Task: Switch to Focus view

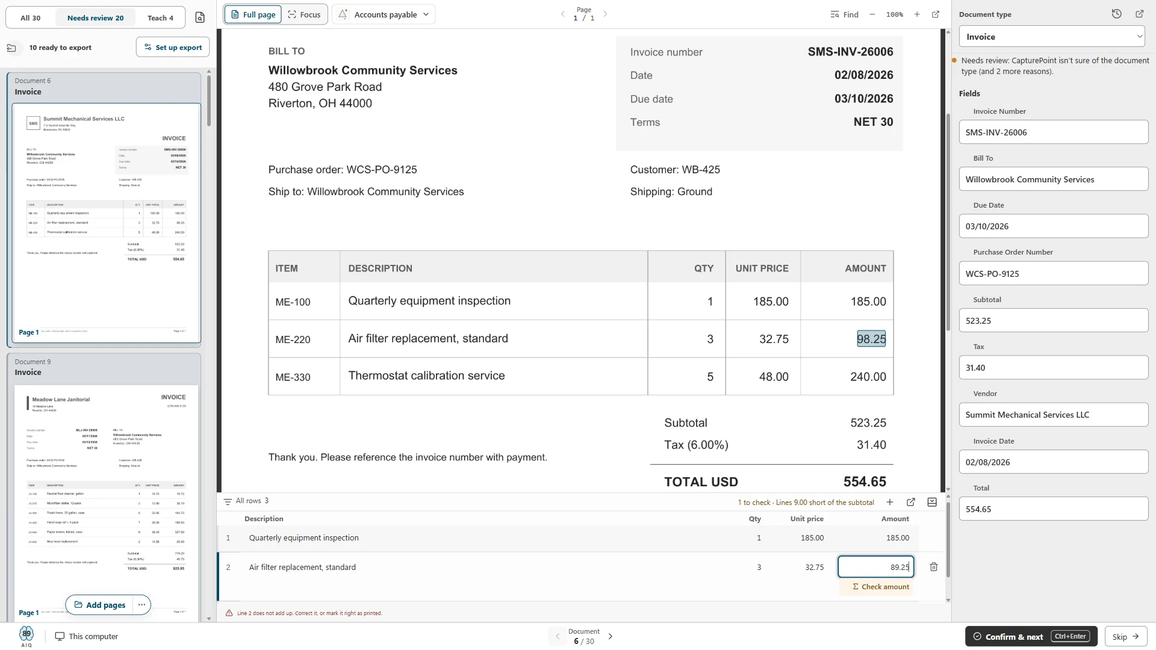Action: (304, 14)
